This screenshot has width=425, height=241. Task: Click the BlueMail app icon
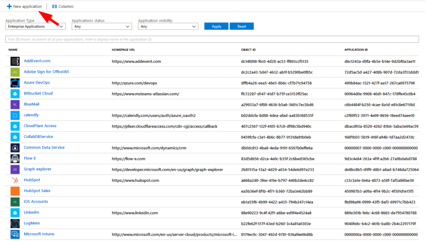click(15, 104)
